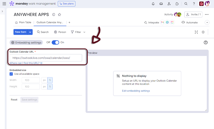Click the search magnifier in top bar

(x=186, y=4)
